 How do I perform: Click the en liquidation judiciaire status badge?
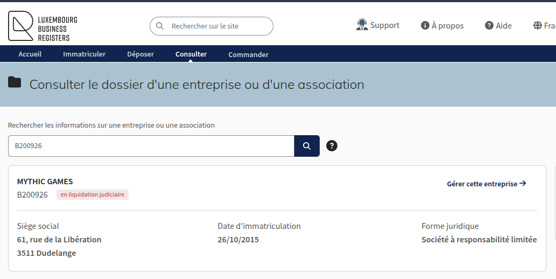[93, 195]
